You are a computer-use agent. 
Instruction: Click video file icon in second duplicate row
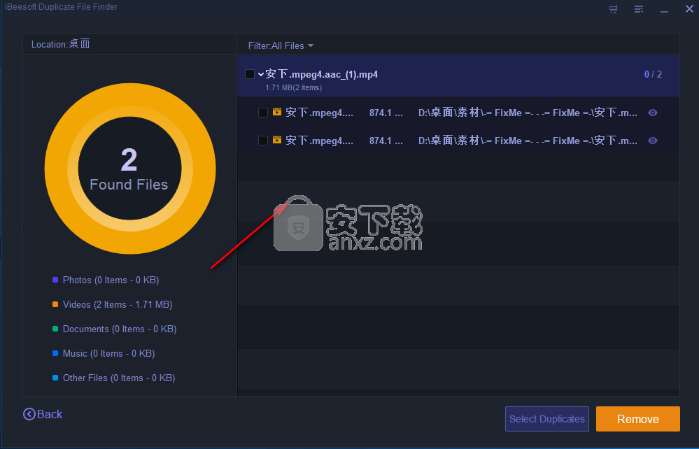[277, 140]
